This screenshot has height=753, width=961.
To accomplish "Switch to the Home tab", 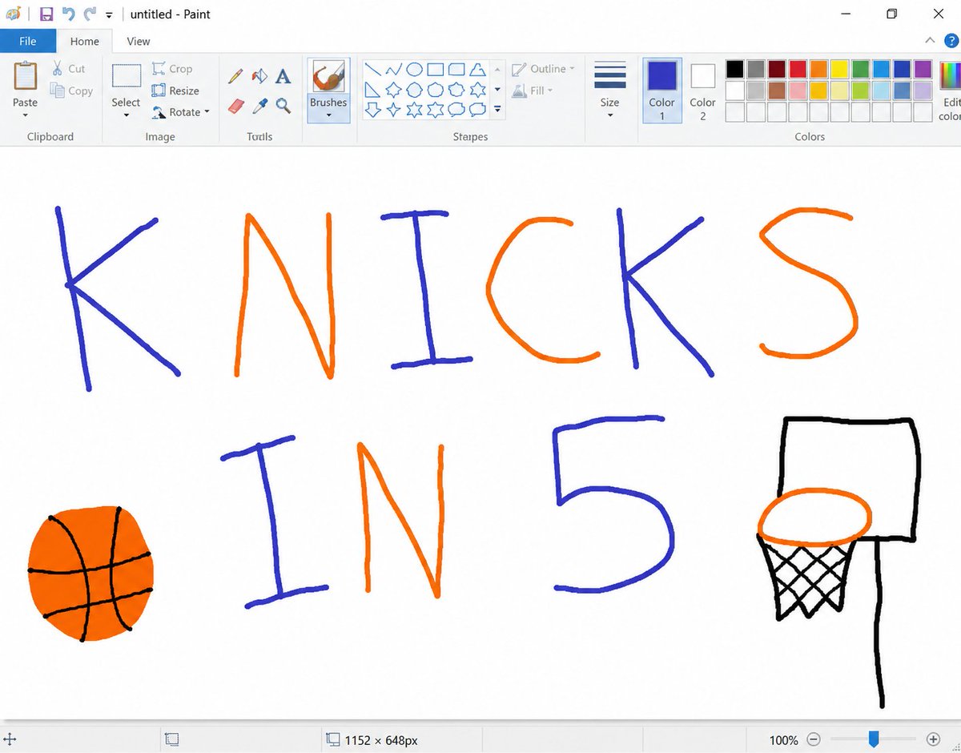I will point(84,41).
